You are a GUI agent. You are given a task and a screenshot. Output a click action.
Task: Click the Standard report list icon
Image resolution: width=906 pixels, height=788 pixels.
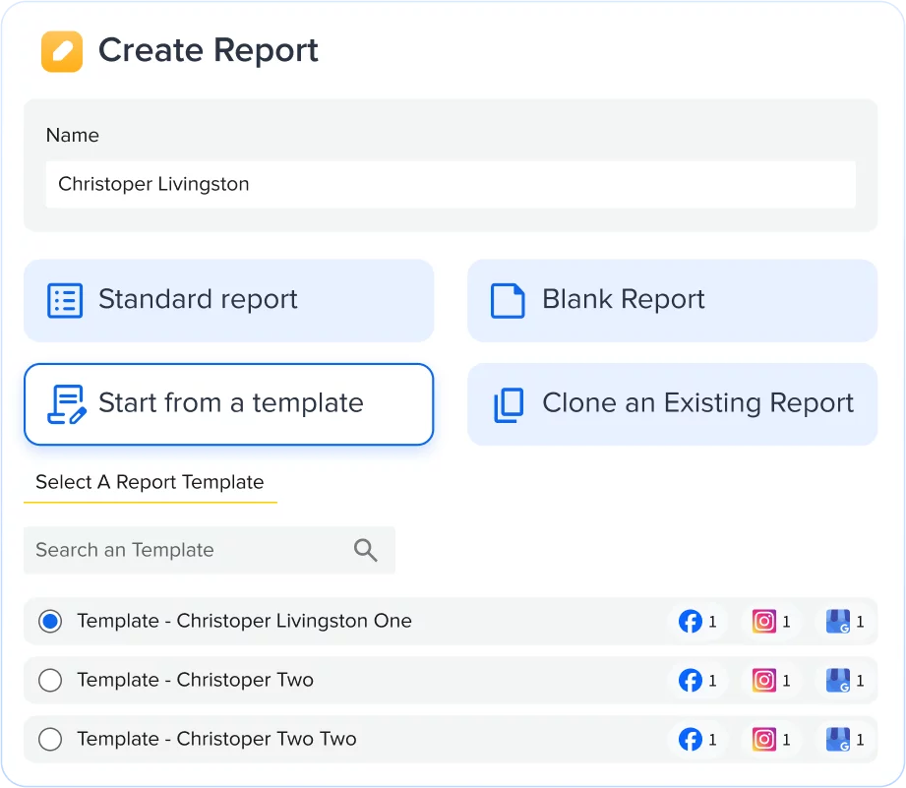tap(64, 300)
